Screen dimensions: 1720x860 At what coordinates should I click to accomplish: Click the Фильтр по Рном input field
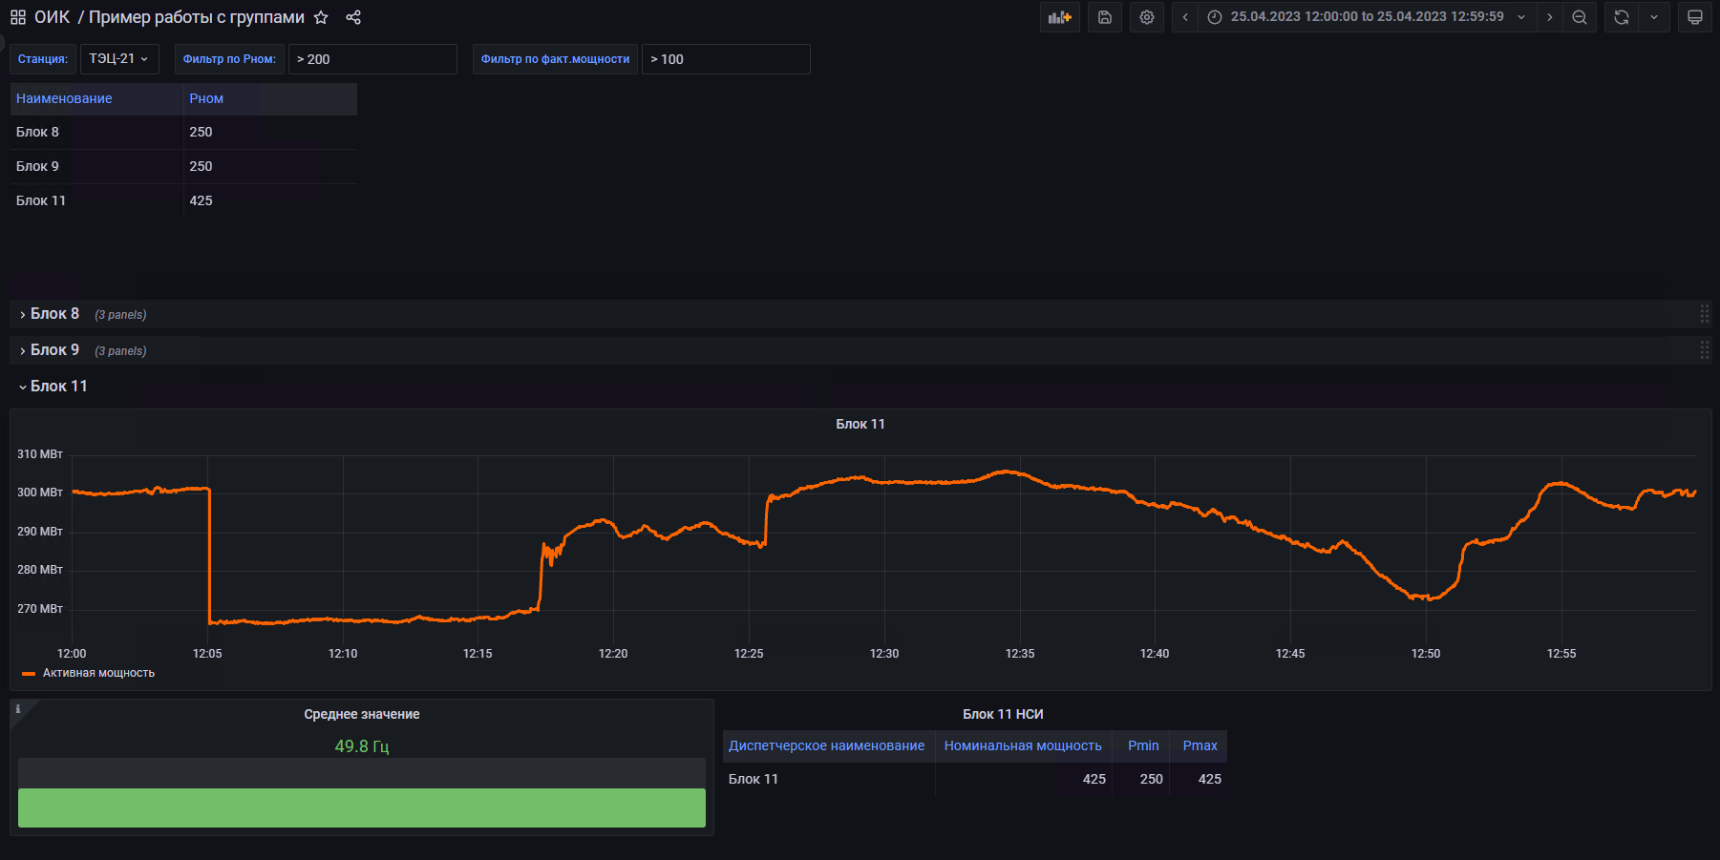372,59
